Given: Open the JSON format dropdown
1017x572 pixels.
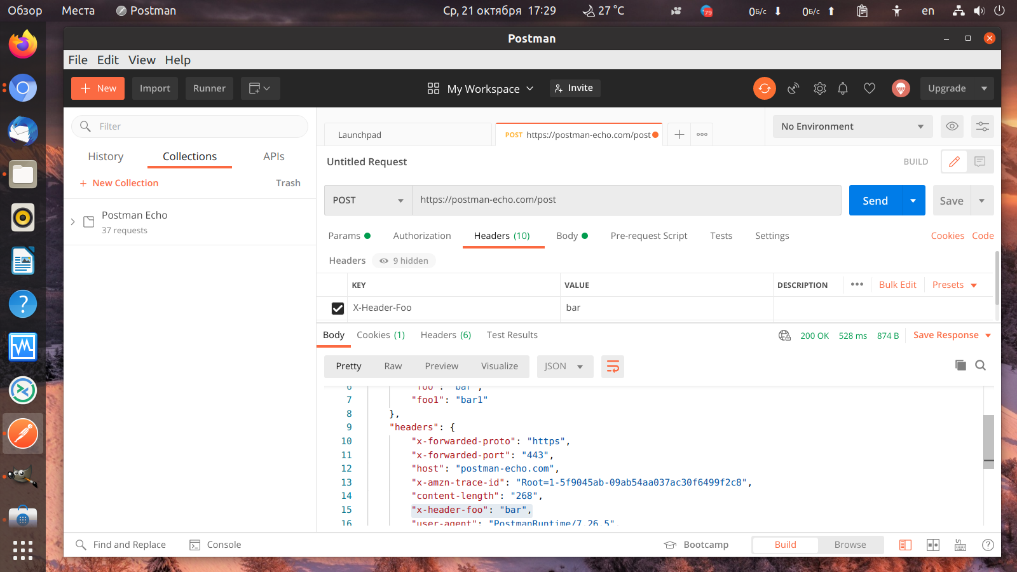Looking at the screenshot, I should click(x=564, y=366).
